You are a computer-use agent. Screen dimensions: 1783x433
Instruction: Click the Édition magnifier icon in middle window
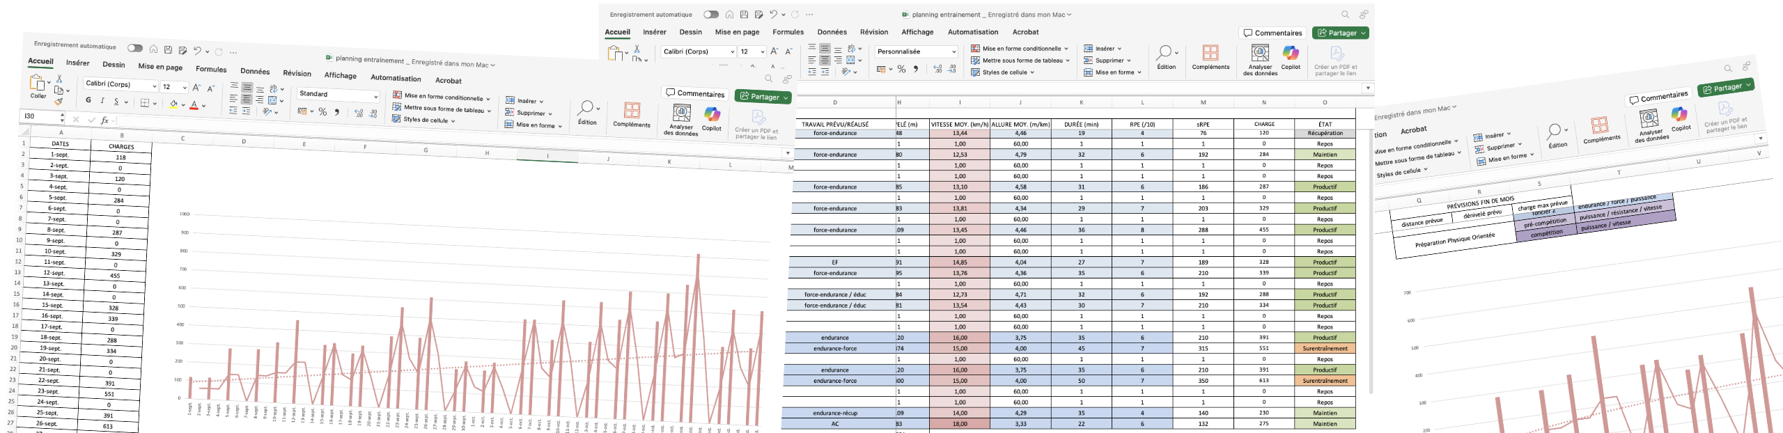(x=1165, y=54)
